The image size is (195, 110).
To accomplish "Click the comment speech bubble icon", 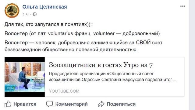I will (49, 104).
